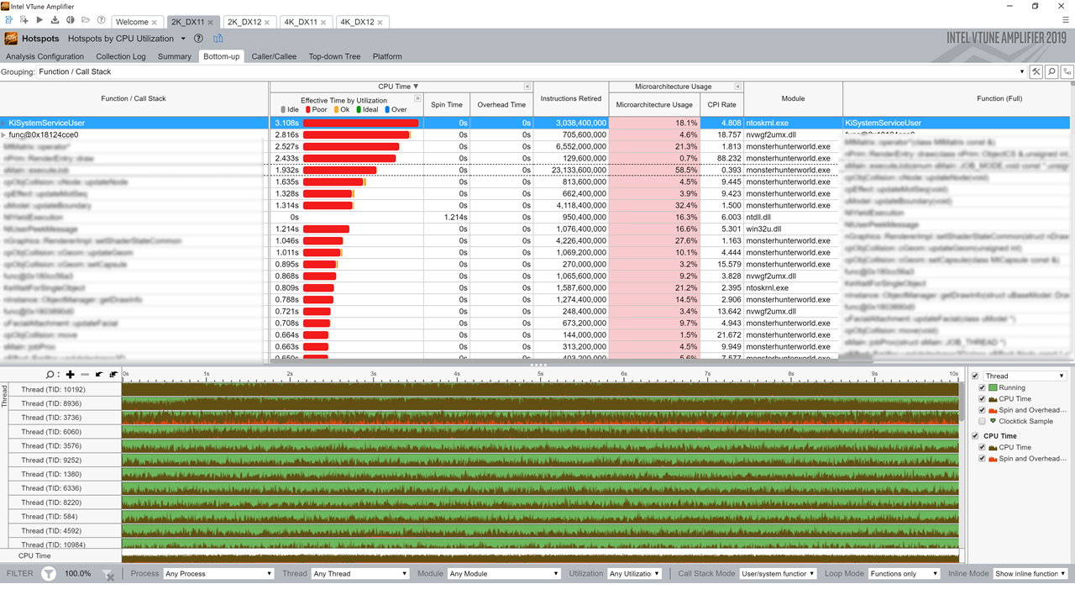Expand the func@0x18124cce0 row
The height and width of the screenshot is (605, 1075).
tap(4, 134)
